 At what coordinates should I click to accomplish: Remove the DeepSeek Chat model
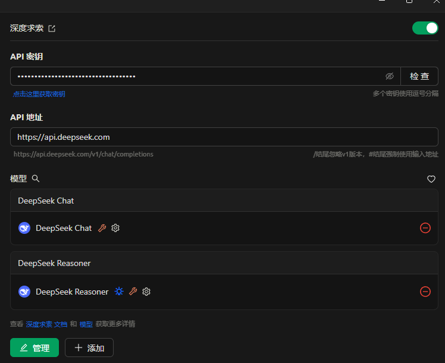[425, 228]
